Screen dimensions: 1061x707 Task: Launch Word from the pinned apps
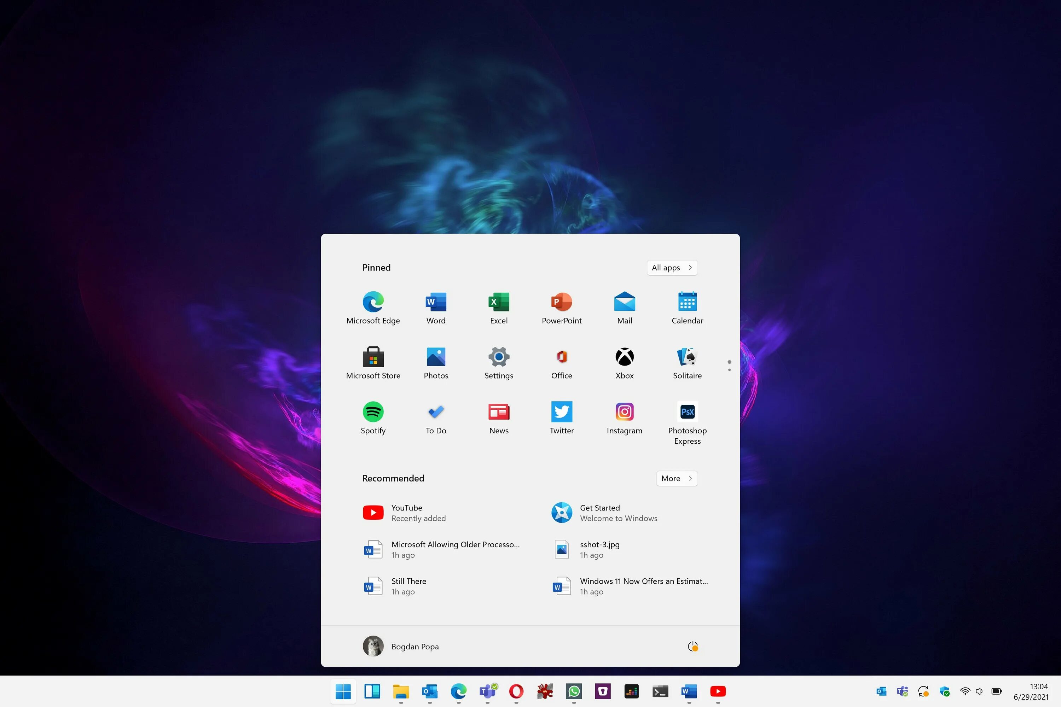coord(435,308)
